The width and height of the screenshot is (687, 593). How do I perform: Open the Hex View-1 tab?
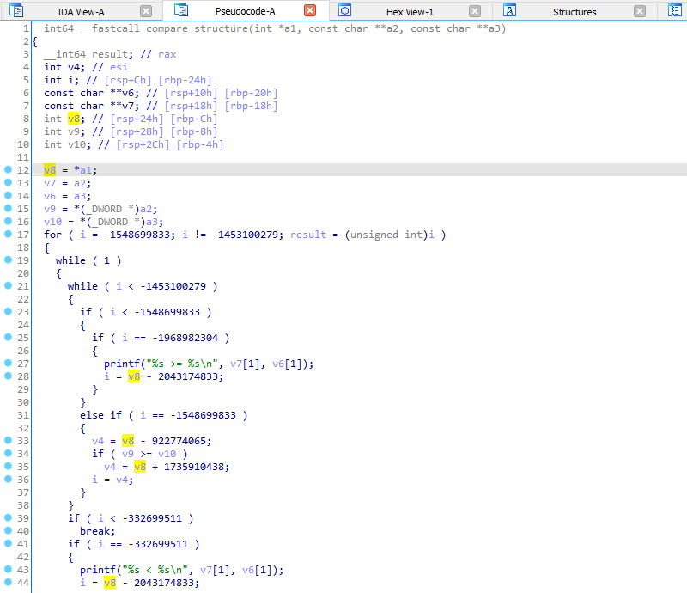click(410, 12)
